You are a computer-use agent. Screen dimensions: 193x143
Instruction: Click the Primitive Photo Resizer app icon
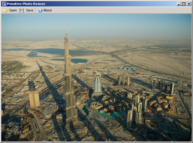point(4,4)
